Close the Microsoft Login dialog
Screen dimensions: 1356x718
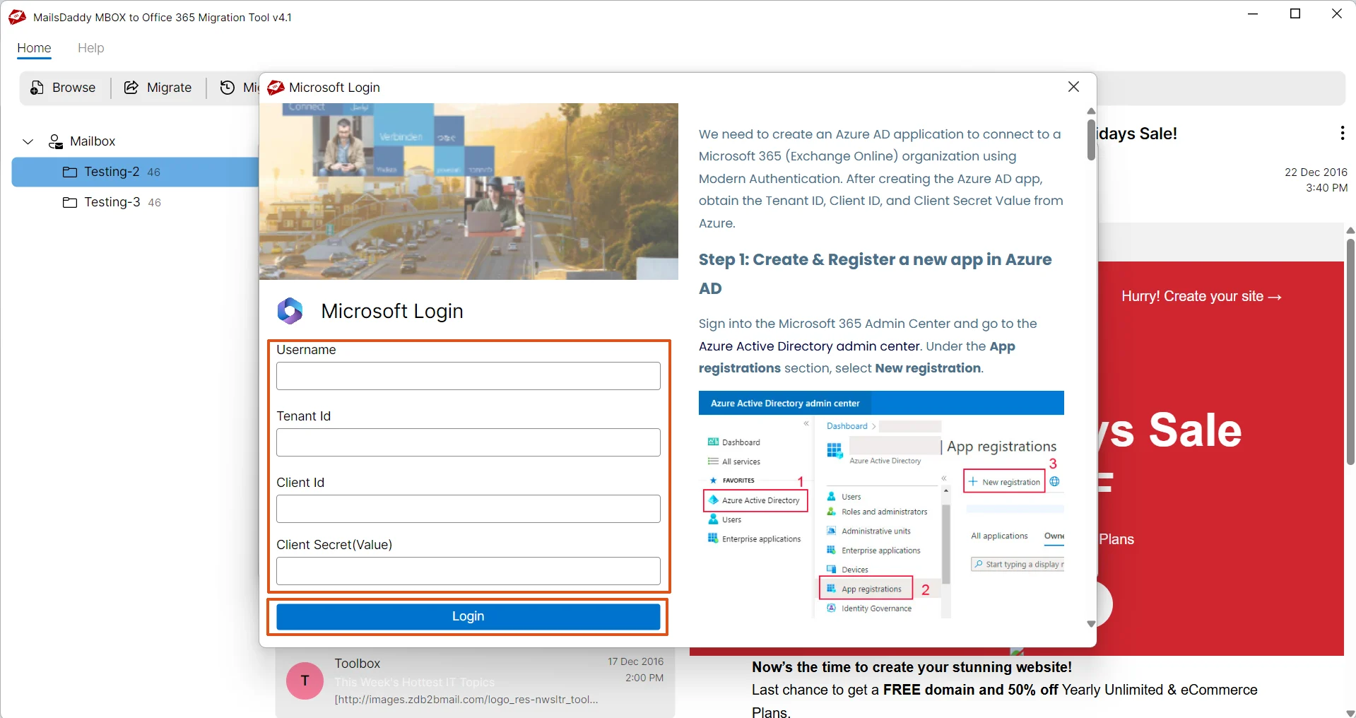click(1073, 86)
